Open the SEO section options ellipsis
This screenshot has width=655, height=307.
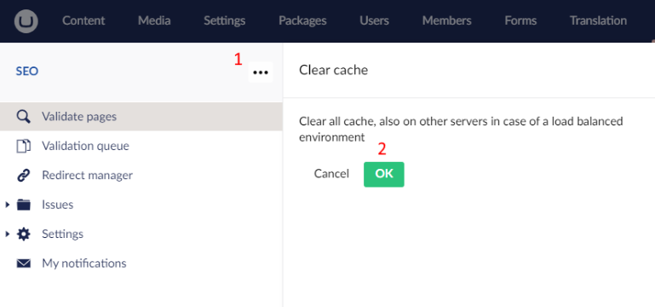pos(261,72)
